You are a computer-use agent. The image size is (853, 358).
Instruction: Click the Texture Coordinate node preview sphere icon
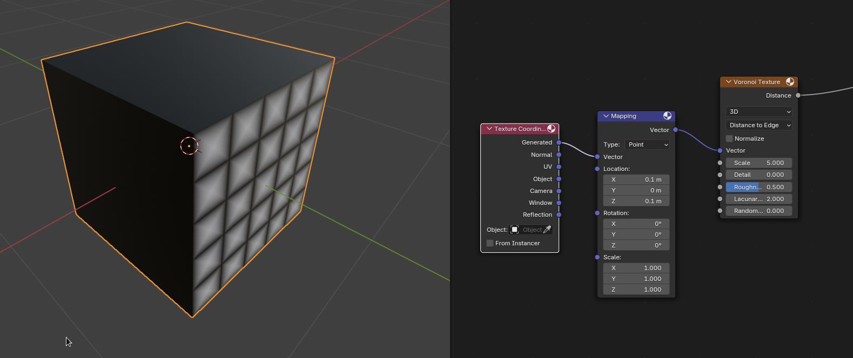click(x=551, y=129)
